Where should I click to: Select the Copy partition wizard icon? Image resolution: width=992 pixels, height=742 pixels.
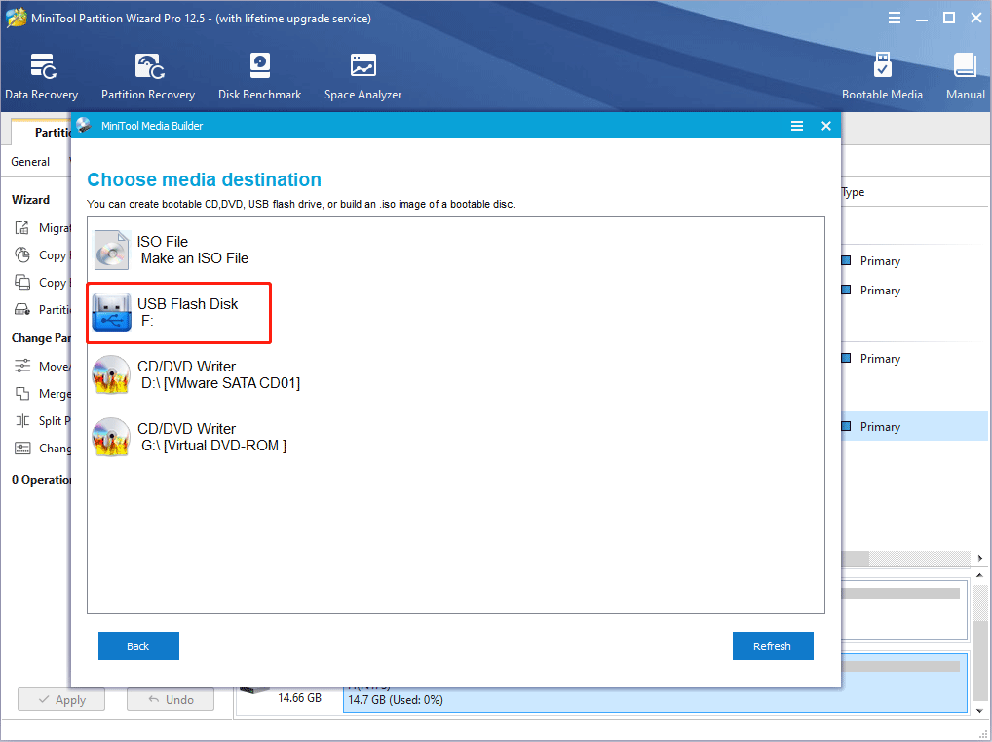click(23, 282)
